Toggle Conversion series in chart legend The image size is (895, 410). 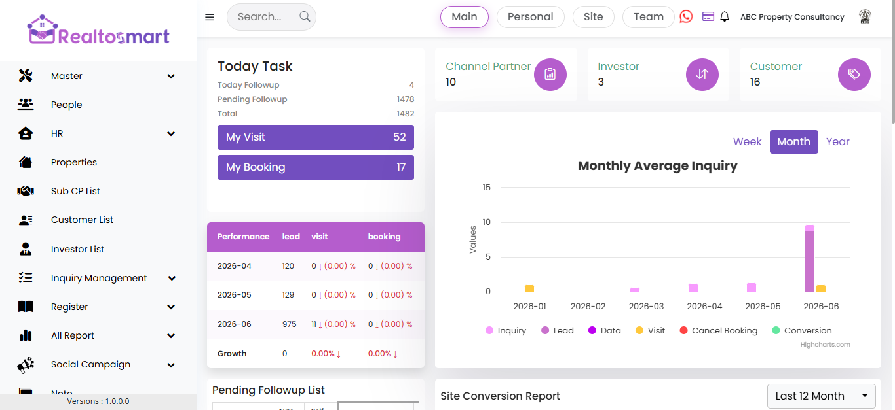coord(802,331)
